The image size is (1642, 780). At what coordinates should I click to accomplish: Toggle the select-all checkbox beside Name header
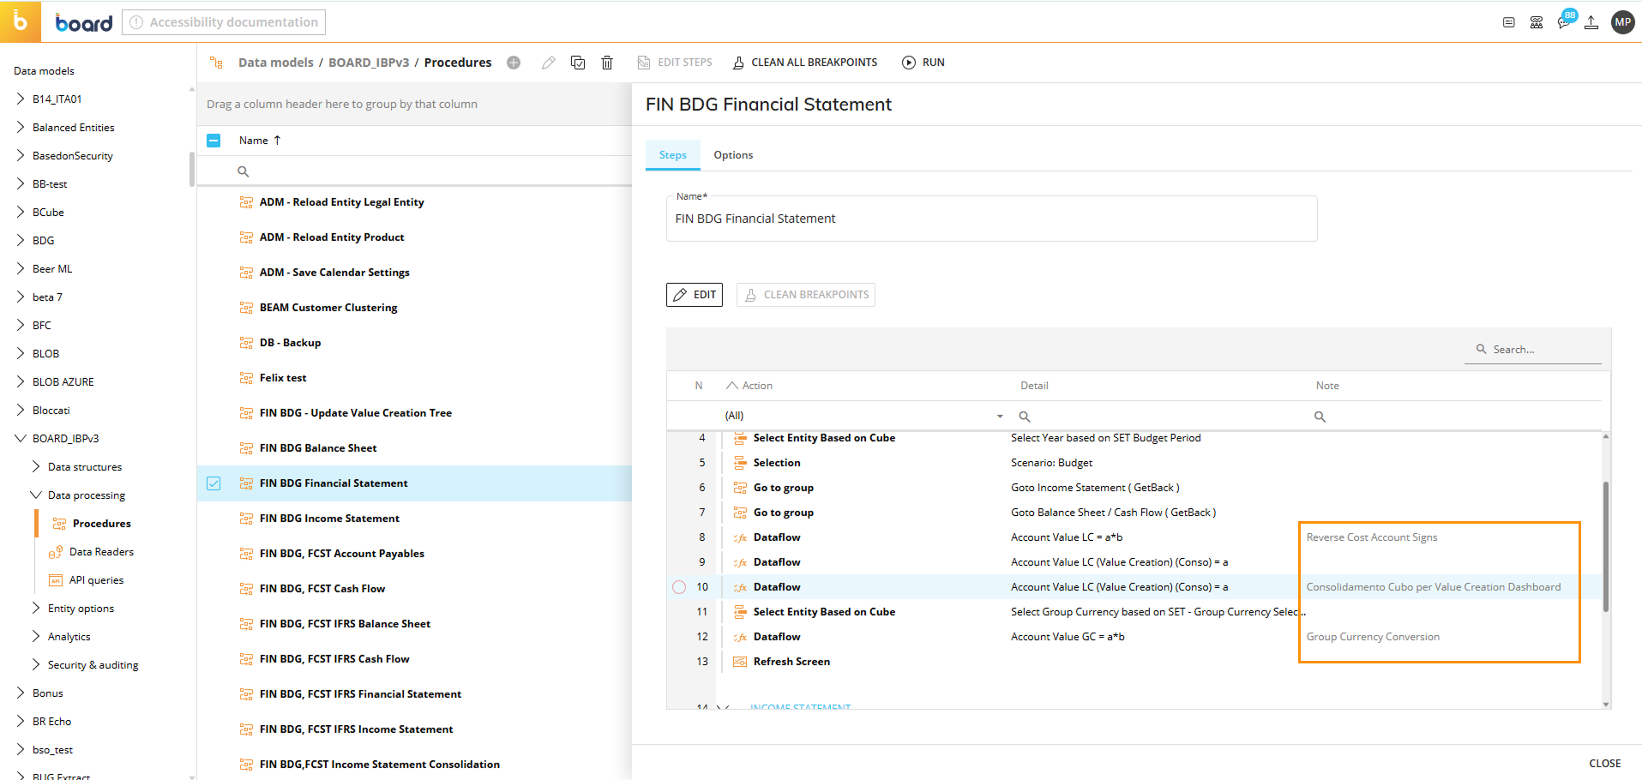[214, 141]
